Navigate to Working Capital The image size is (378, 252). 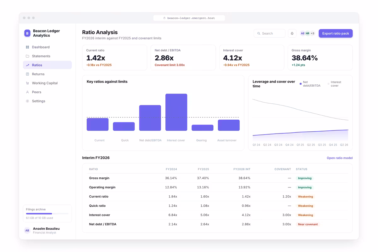click(x=47, y=83)
